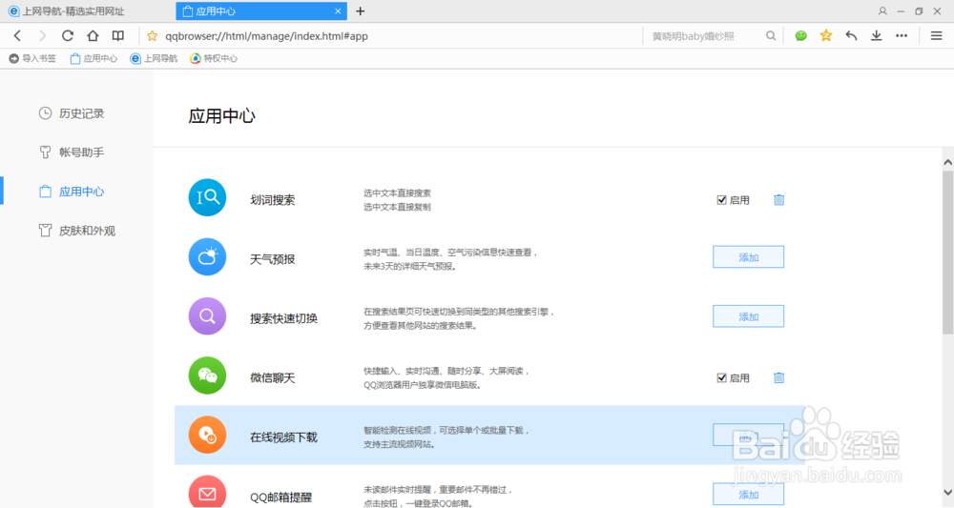Delete 划词搜索 with its trash icon

click(x=778, y=200)
